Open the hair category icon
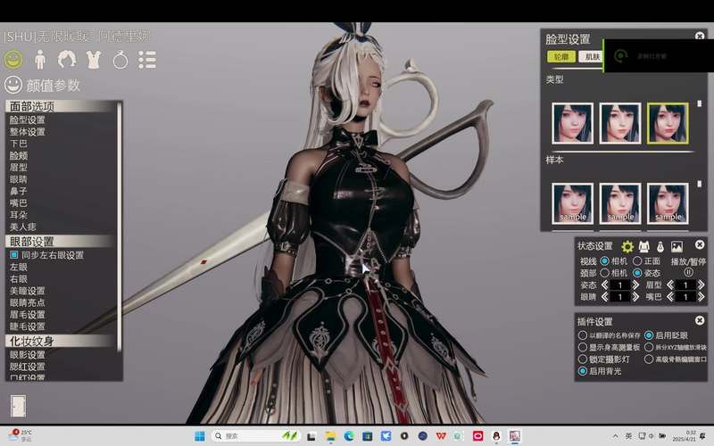 [x=66, y=60]
